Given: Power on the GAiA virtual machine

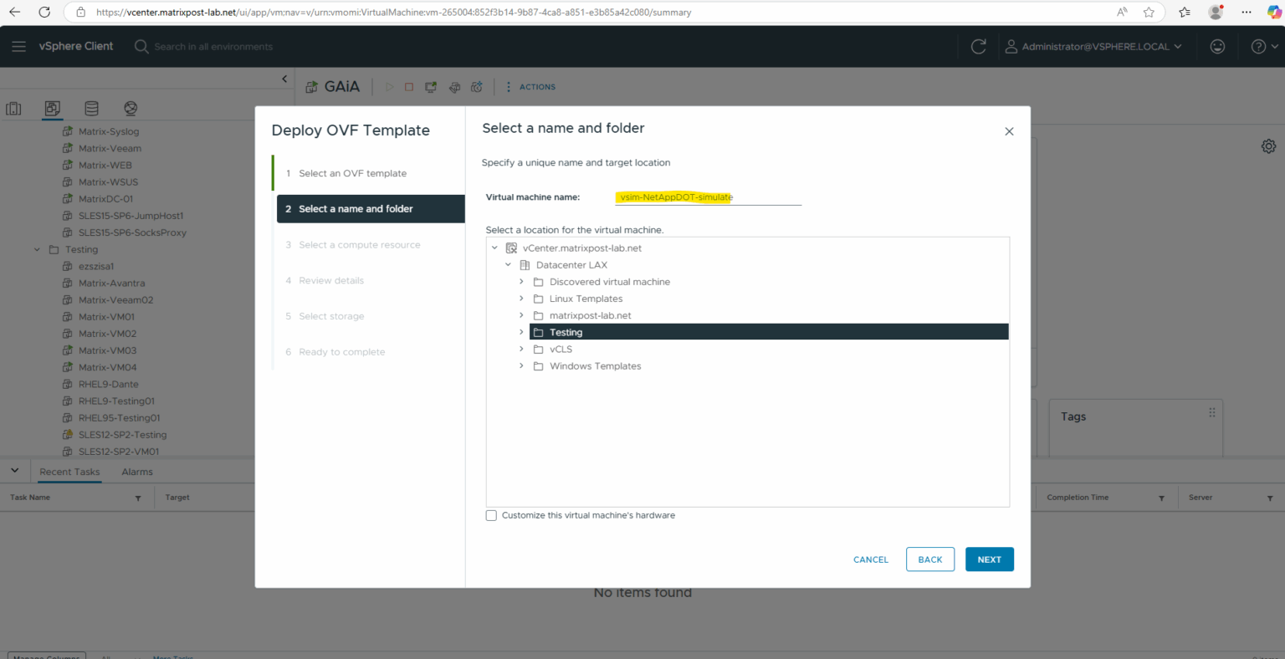Looking at the screenshot, I should [x=389, y=87].
